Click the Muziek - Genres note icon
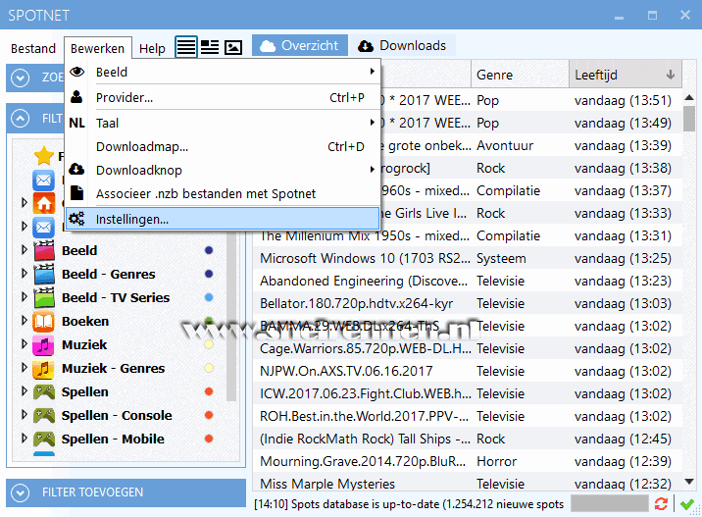Viewport: 702px width, 517px height. tap(44, 368)
